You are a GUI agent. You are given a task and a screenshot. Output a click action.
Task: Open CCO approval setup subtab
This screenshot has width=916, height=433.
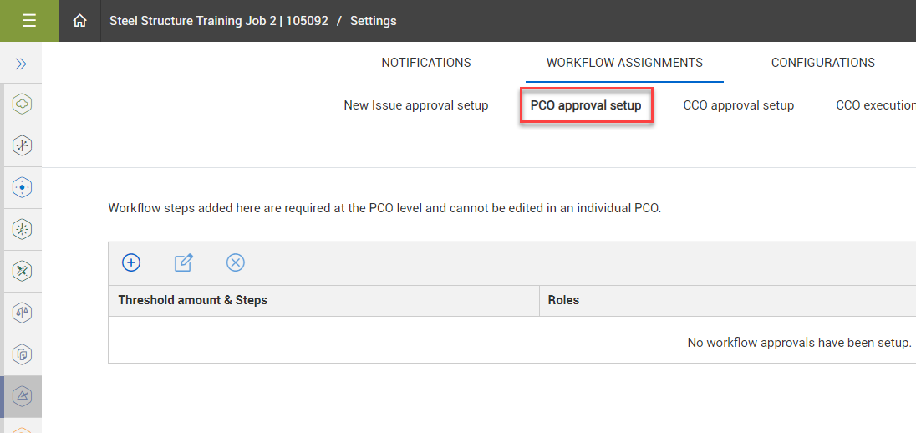pos(738,105)
